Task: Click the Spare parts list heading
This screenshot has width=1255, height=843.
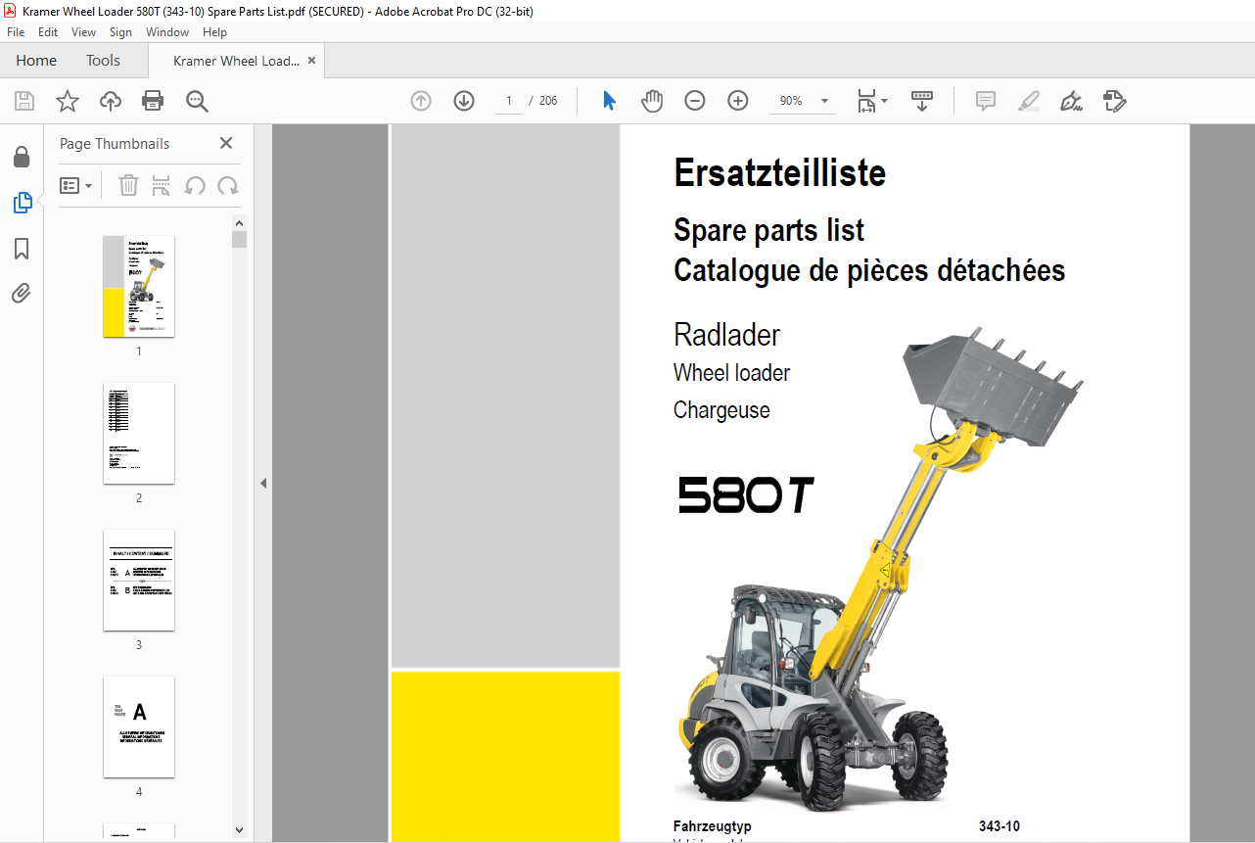Action: pyautogui.click(x=769, y=231)
